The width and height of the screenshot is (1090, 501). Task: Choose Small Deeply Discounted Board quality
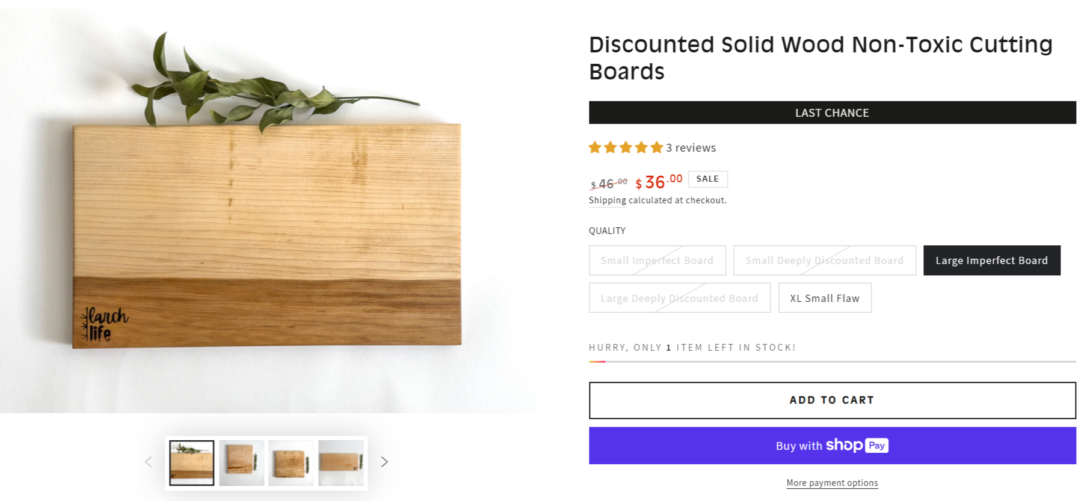pos(824,260)
